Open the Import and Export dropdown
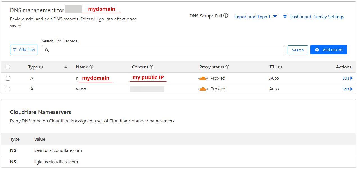This screenshot has width=357, height=169. point(256,17)
